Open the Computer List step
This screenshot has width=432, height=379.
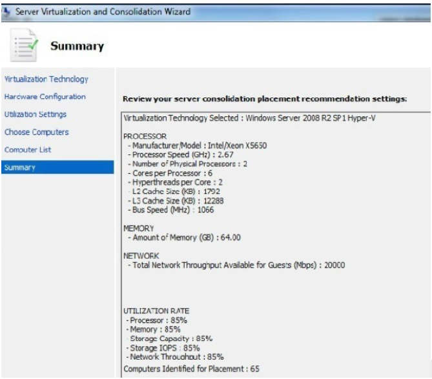click(28, 150)
